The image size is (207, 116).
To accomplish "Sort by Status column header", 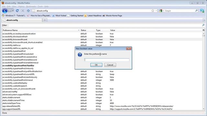I will [88, 30].
